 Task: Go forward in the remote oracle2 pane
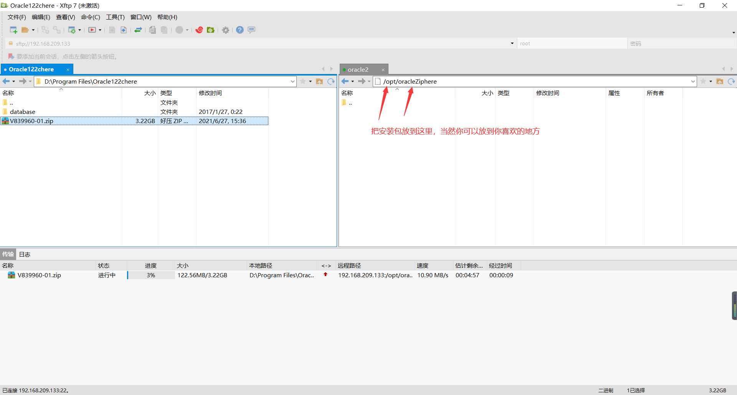362,81
